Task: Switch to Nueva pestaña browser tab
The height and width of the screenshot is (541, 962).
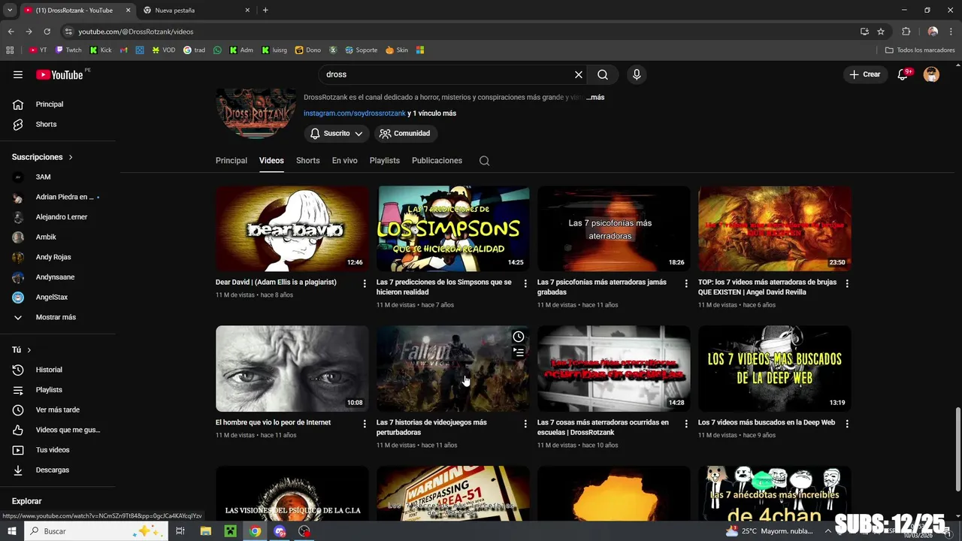Action: tap(197, 10)
